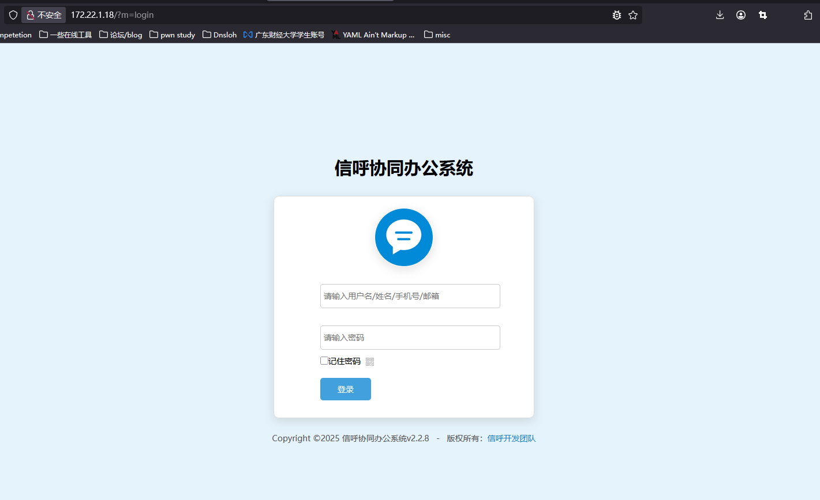Click the Copyright ©2025 信呼协同办公系统v2.2.8 text
820x500 pixels.
[x=350, y=438]
